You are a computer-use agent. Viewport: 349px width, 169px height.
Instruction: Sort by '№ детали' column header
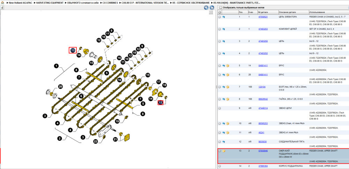point(268,12)
